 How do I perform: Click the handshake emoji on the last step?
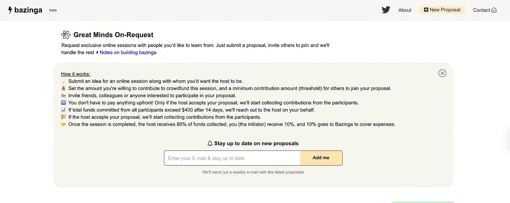63,124
